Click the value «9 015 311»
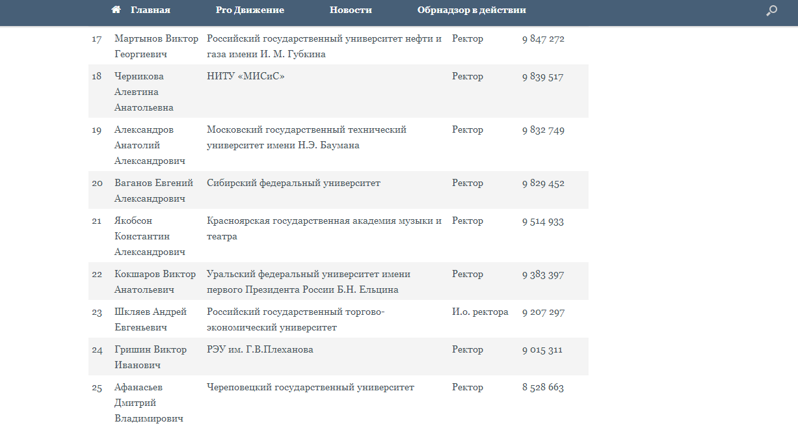Image resolution: width=798 pixels, height=443 pixels. coord(542,350)
